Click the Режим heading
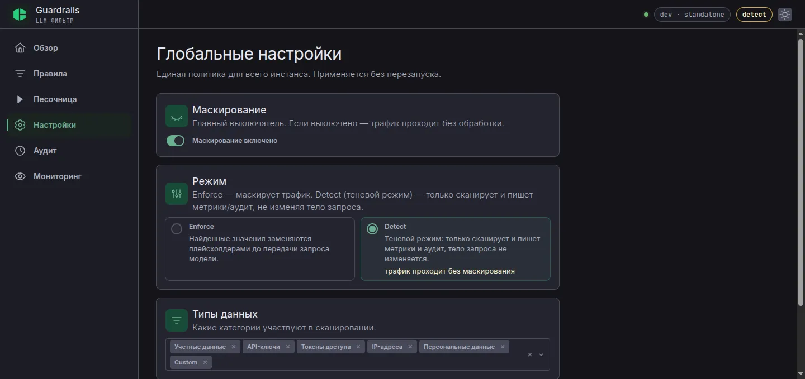Viewport: 805px width, 379px height. (x=209, y=181)
